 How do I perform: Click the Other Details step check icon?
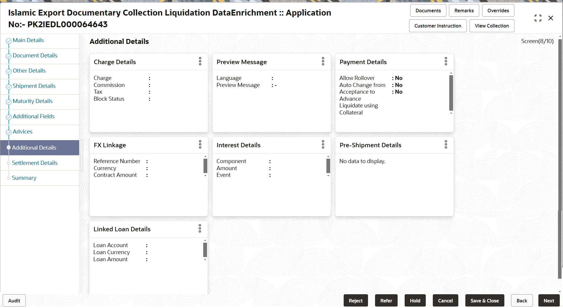pos(9,71)
